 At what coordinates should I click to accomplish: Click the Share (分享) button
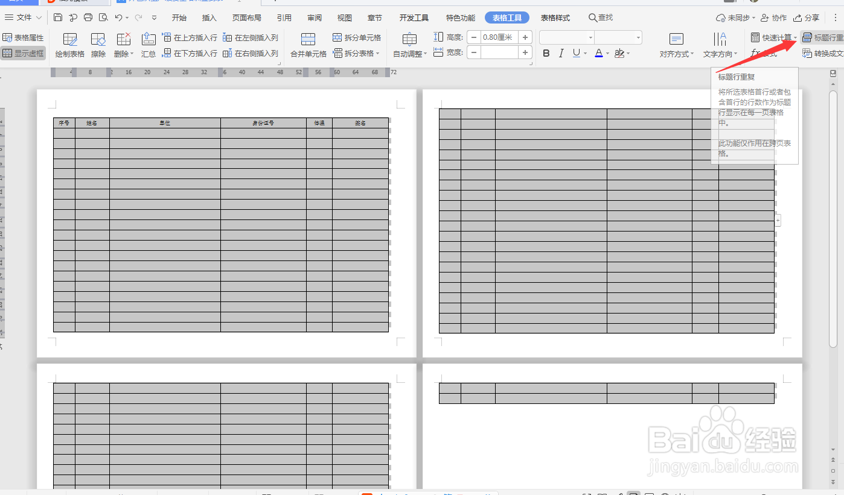tap(807, 18)
